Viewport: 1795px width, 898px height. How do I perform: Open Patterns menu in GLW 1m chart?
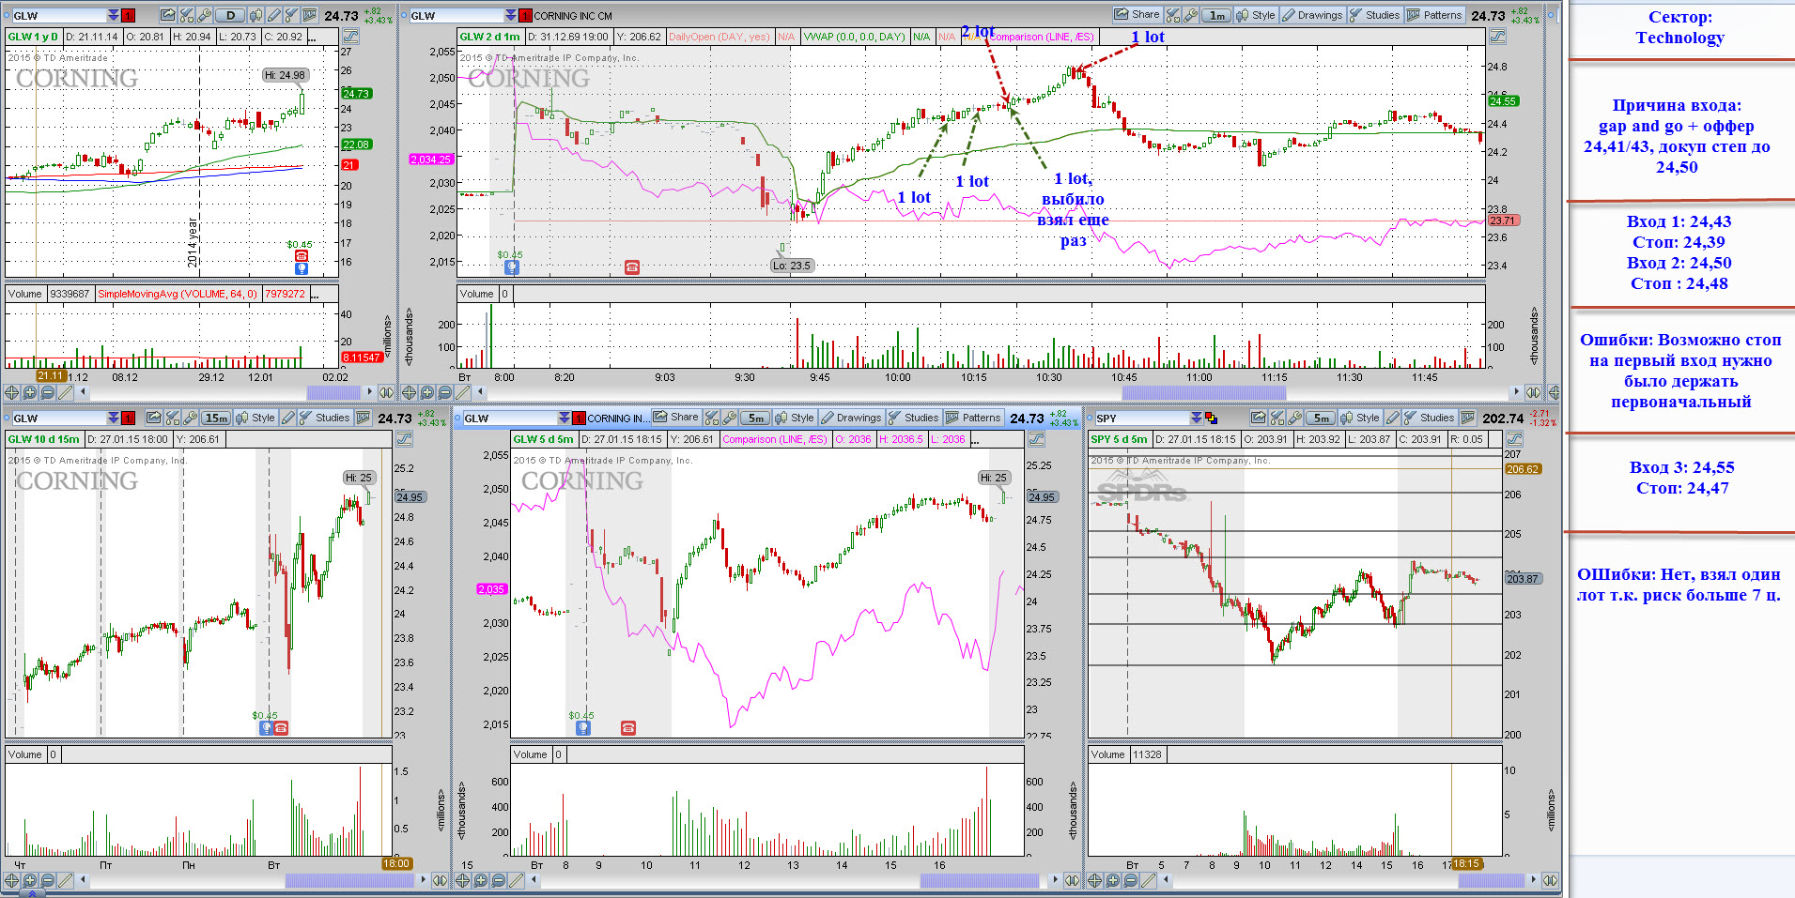point(1434,15)
